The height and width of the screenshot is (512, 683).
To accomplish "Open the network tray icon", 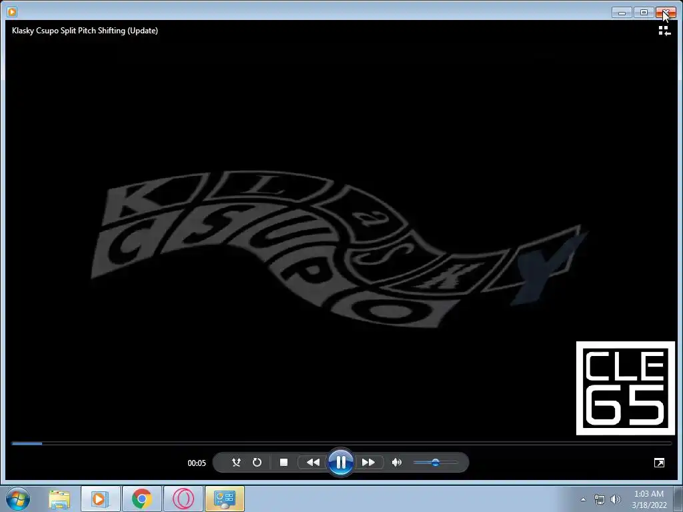I will pos(600,499).
